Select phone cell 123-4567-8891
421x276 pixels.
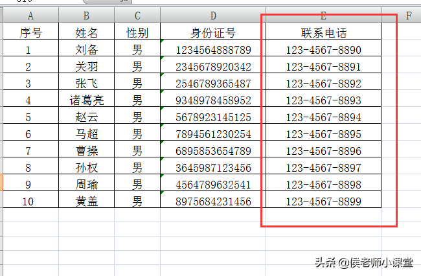(324, 65)
